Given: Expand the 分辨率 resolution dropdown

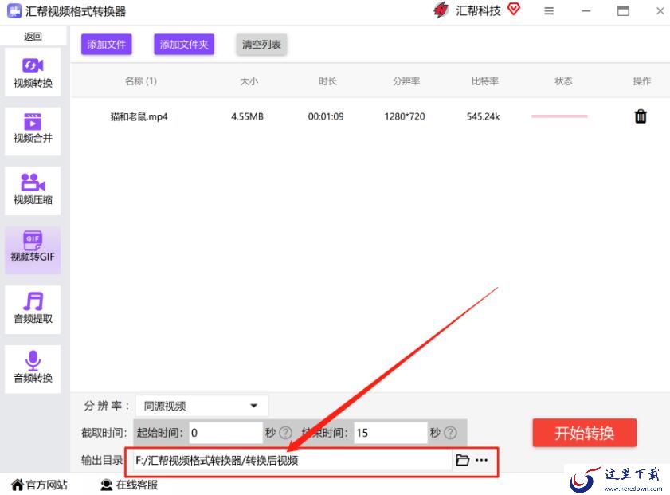Looking at the screenshot, I should point(202,406).
